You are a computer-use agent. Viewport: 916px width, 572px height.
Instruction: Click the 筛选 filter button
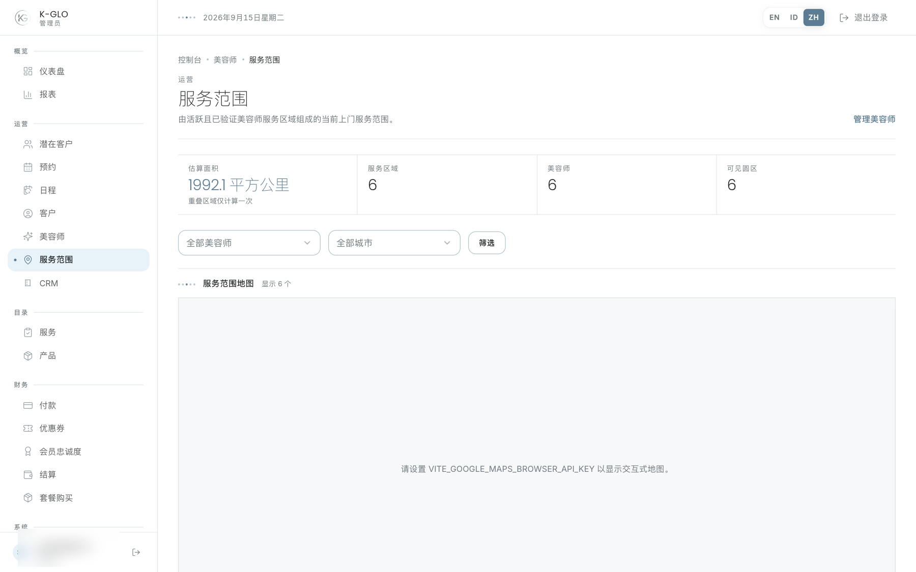tap(486, 243)
